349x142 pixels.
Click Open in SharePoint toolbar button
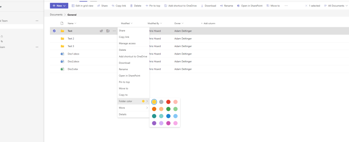(250, 6)
